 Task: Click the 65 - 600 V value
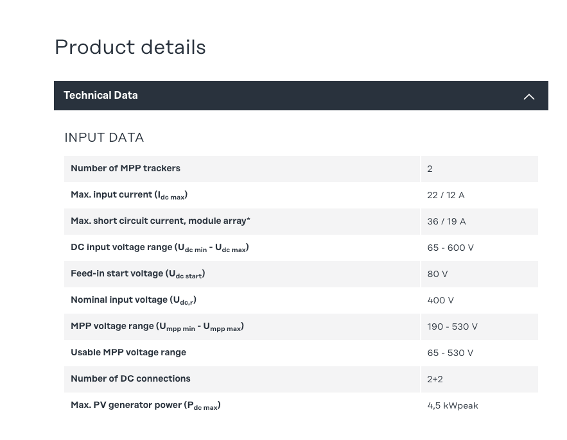450,248
